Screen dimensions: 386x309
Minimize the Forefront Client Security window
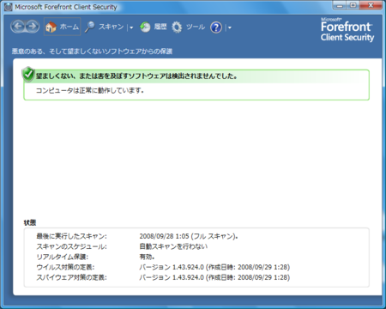point(340,5)
